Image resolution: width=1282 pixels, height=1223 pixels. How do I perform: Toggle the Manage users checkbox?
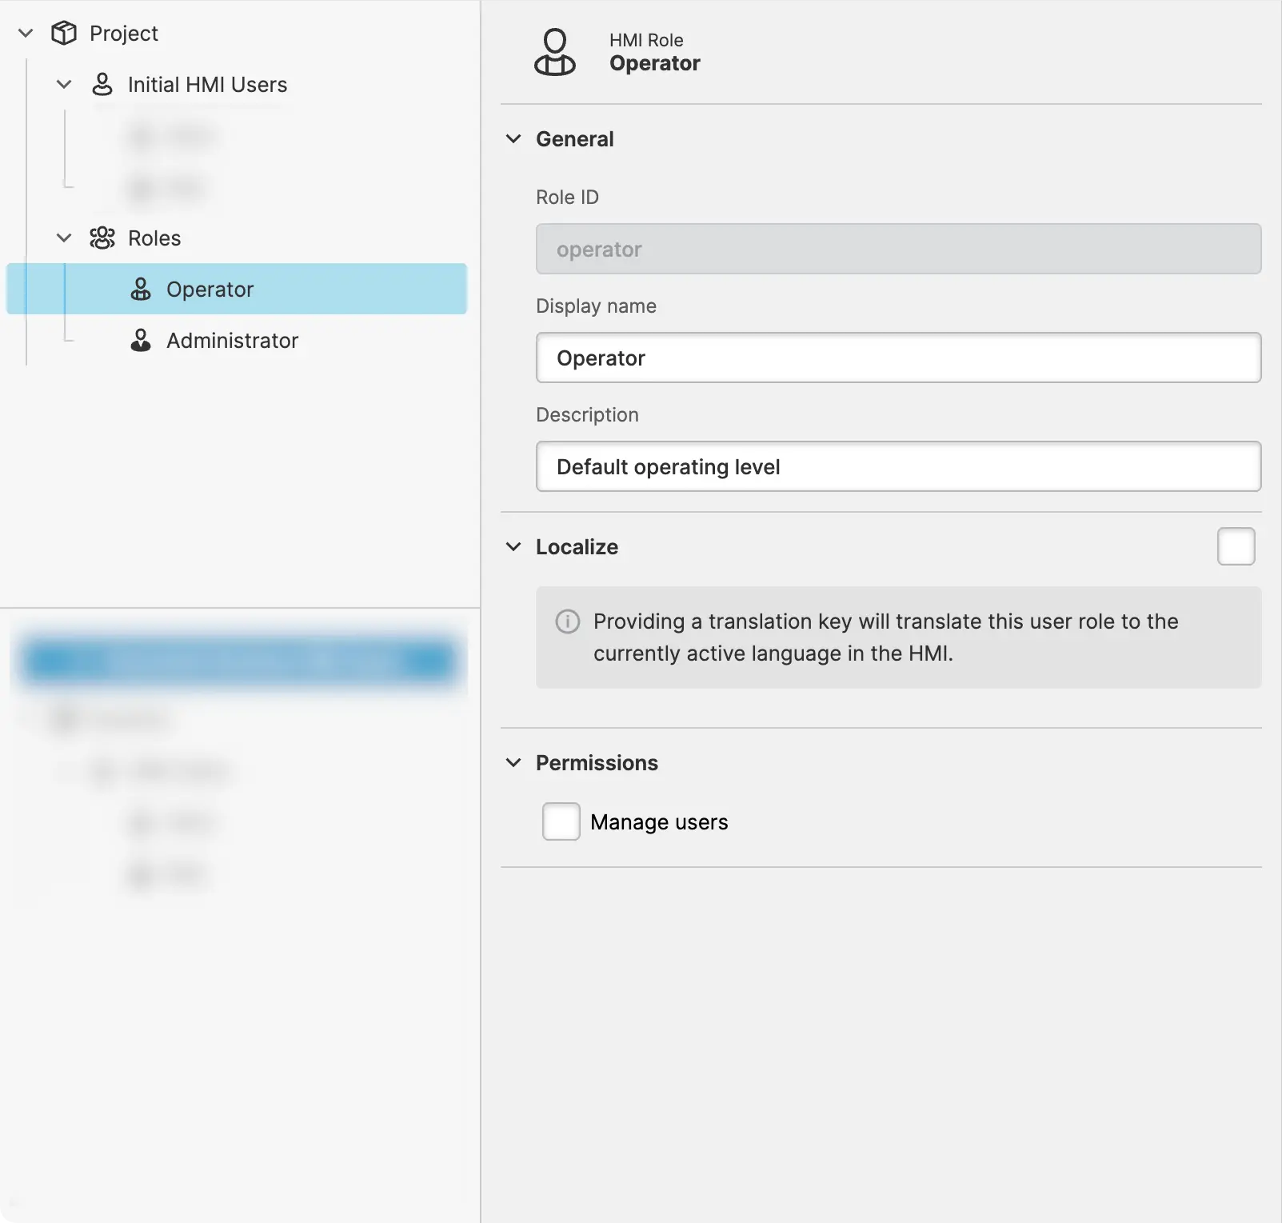point(561,821)
